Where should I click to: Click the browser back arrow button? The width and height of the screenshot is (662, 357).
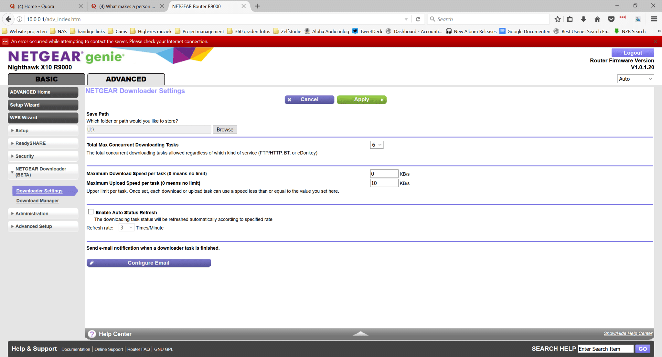8,19
